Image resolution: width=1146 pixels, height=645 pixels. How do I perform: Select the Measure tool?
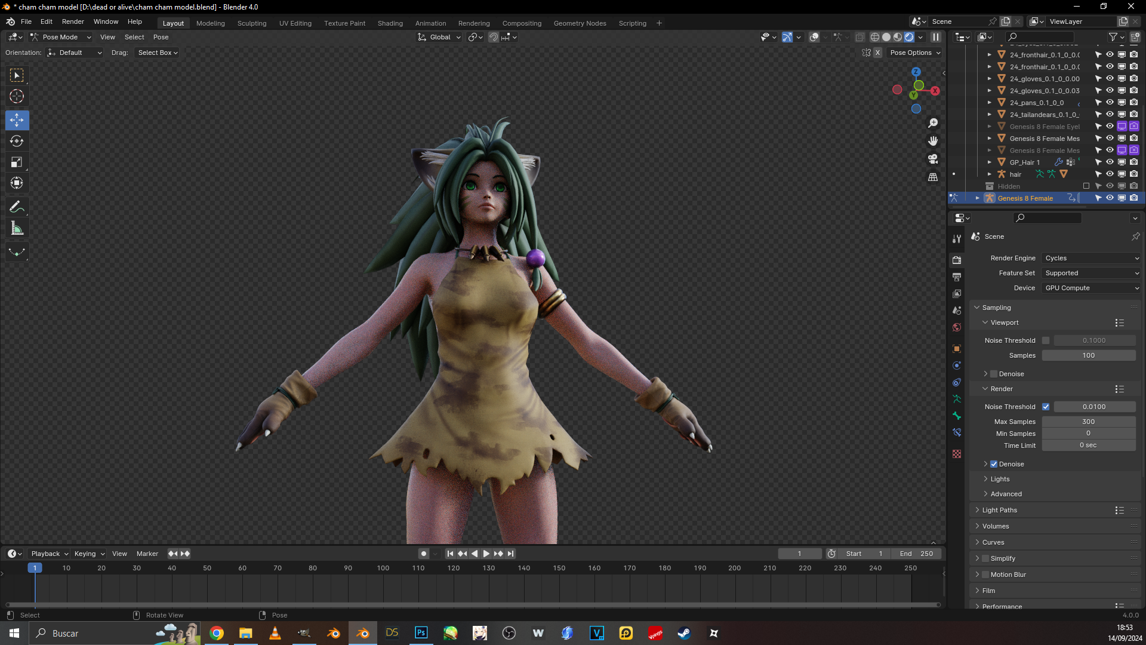tap(17, 228)
